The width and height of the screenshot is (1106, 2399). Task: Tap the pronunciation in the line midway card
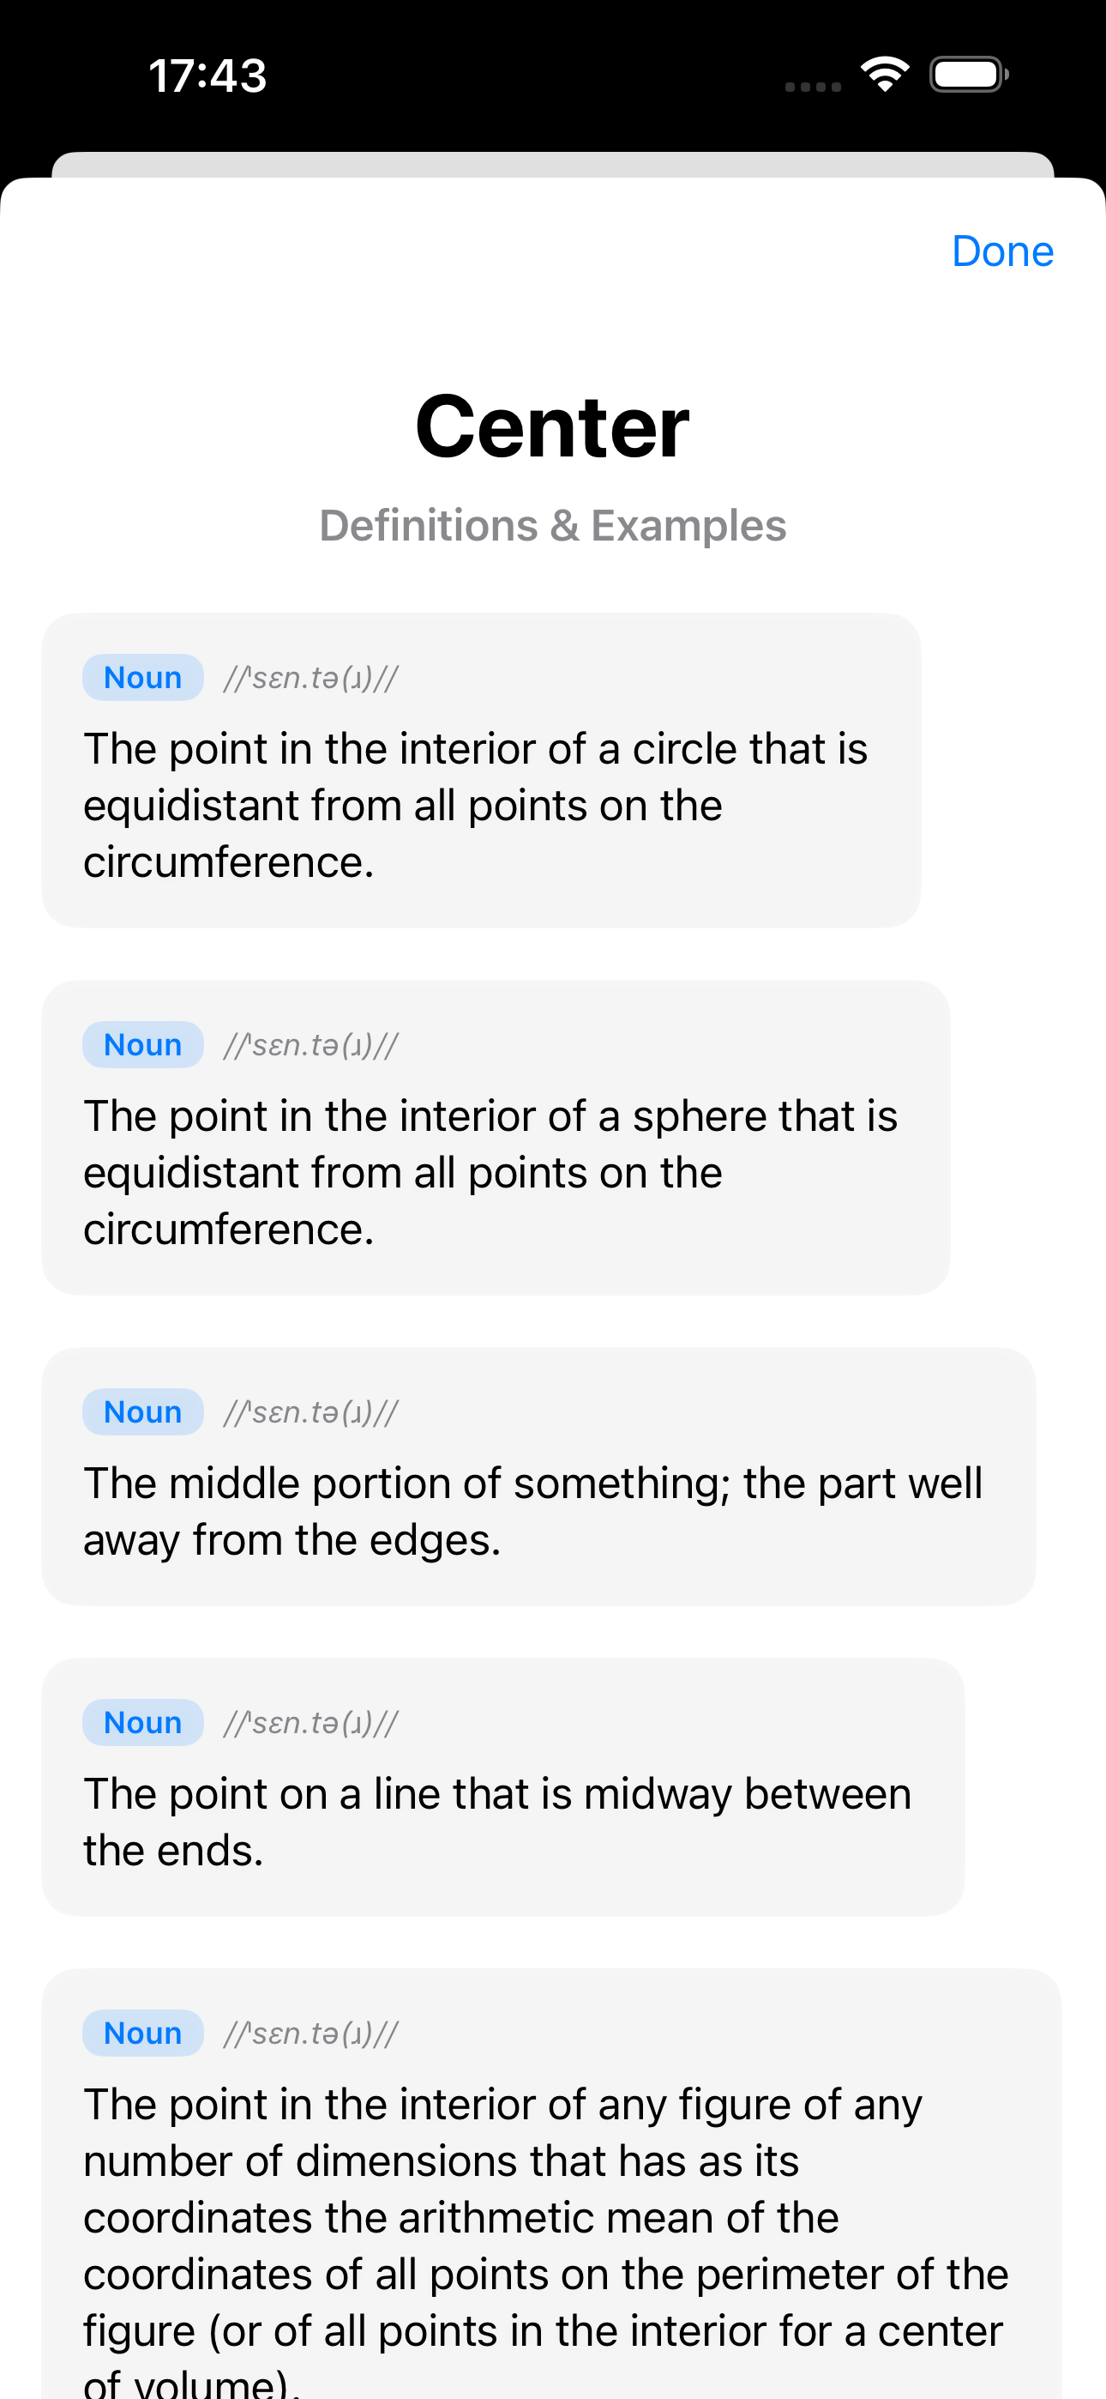point(311,1723)
